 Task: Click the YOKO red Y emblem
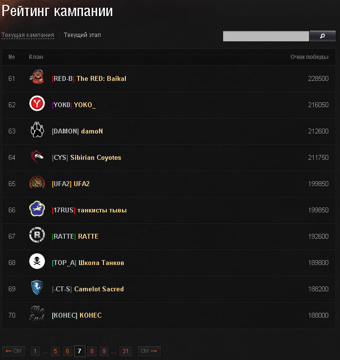(37, 103)
